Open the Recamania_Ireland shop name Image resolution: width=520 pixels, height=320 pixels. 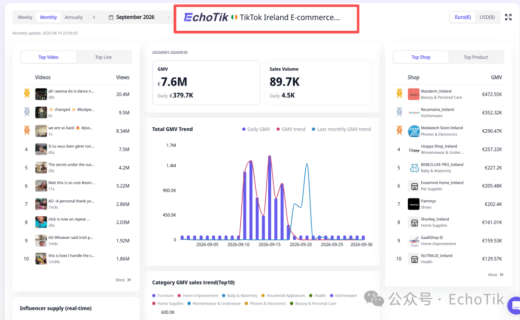(437, 110)
